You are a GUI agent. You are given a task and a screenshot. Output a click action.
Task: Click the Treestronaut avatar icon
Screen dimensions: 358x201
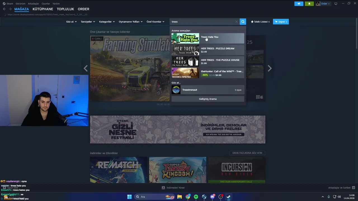click(x=176, y=90)
